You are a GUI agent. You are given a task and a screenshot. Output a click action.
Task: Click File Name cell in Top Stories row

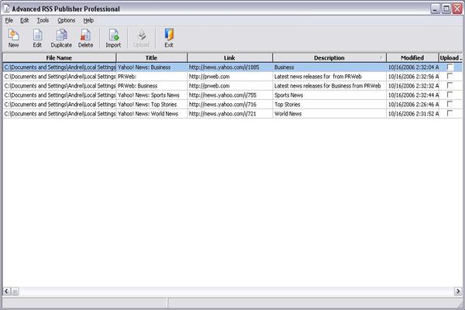point(60,105)
